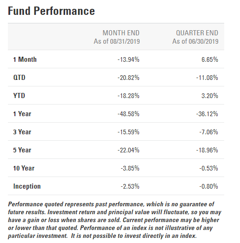Click the As of 08/31/2019 date
Image resolution: width=240 pixels, height=243 pixels.
[117, 41]
